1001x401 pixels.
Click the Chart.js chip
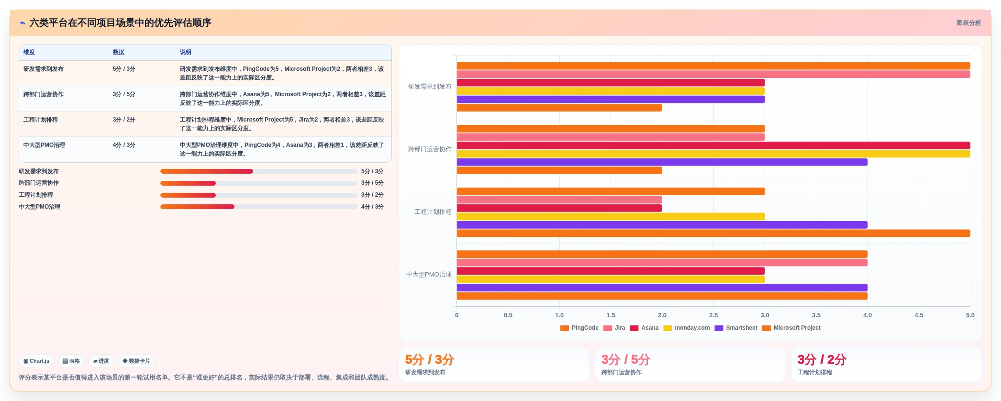[36, 361]
